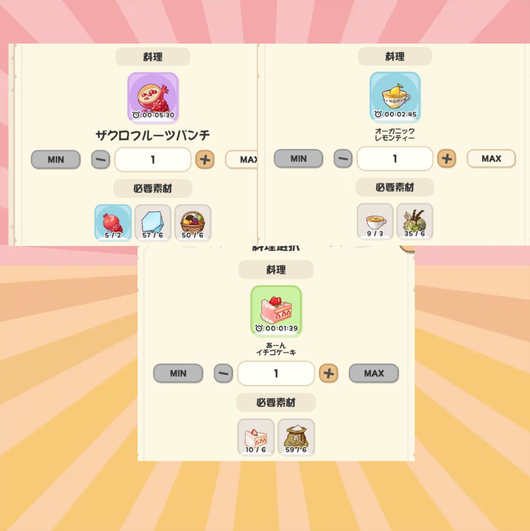Select the fruit basket ingredient showing 50 / 6
Screen dimensions: 530x531
coord(193,223)
